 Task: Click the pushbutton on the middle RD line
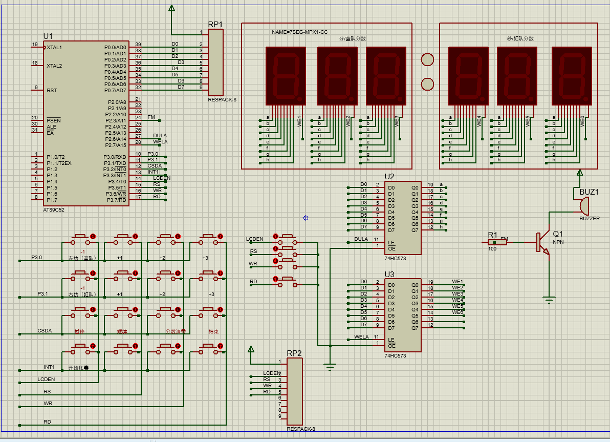click(288, 282)
